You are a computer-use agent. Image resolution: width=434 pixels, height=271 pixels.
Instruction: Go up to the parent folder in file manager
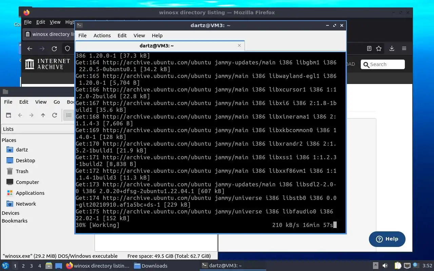coord(43,115)
